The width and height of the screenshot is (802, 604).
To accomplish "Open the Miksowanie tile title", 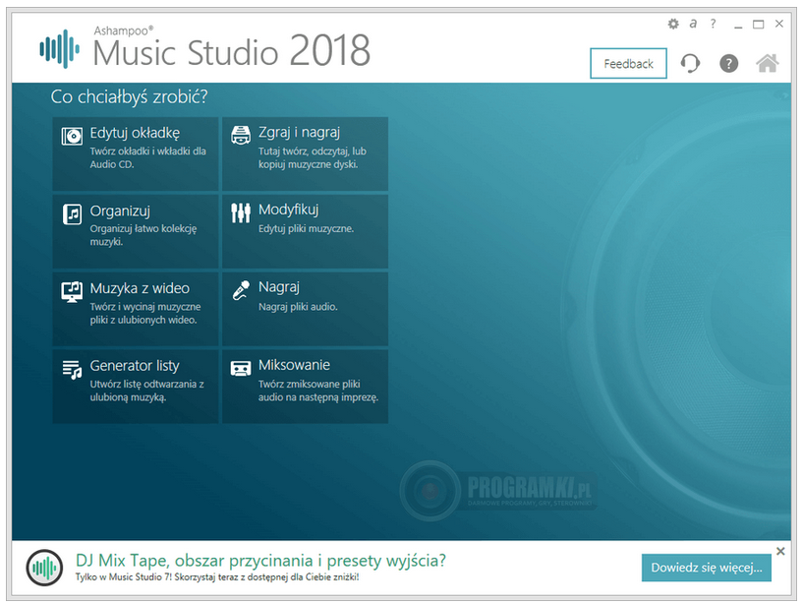I will (294, 365).
